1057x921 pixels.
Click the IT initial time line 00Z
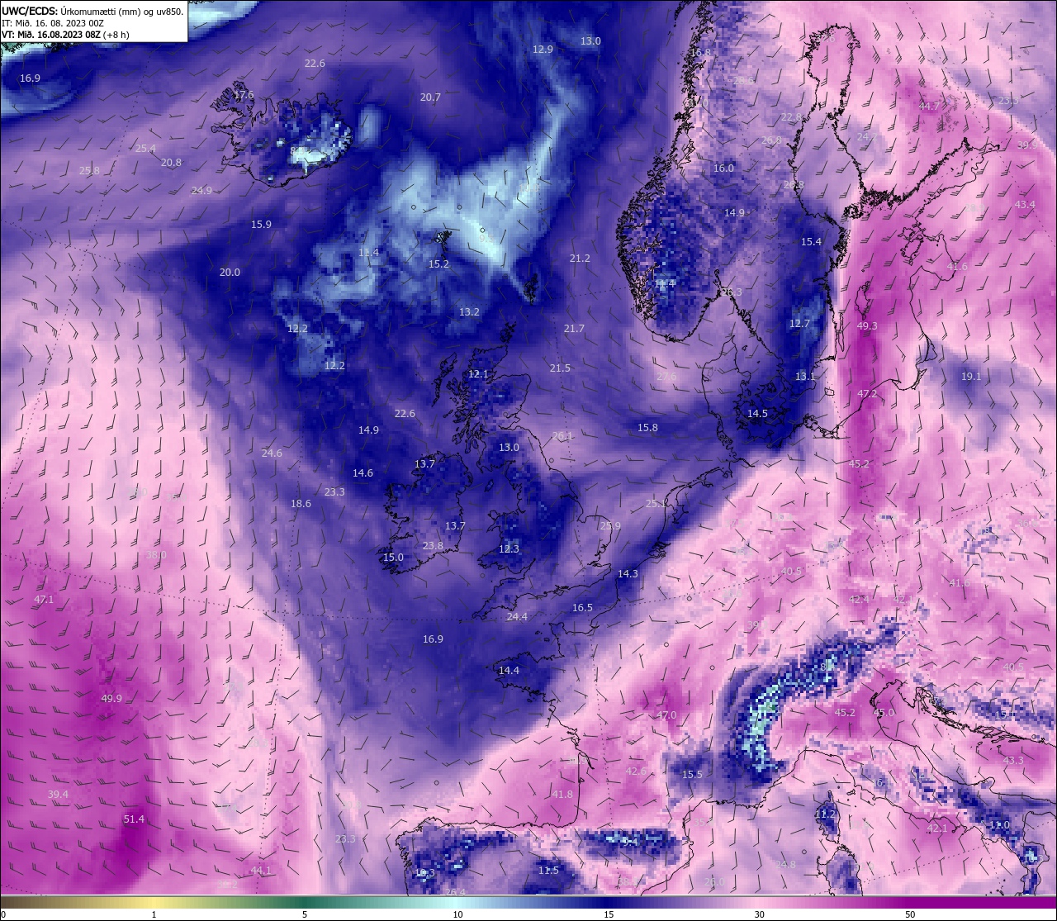pos(53,23)
